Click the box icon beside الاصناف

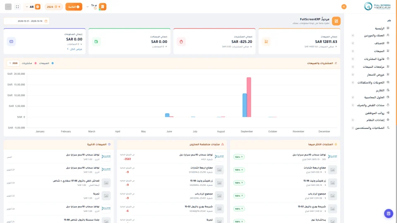pyautogui.click(x=388, y=43)
